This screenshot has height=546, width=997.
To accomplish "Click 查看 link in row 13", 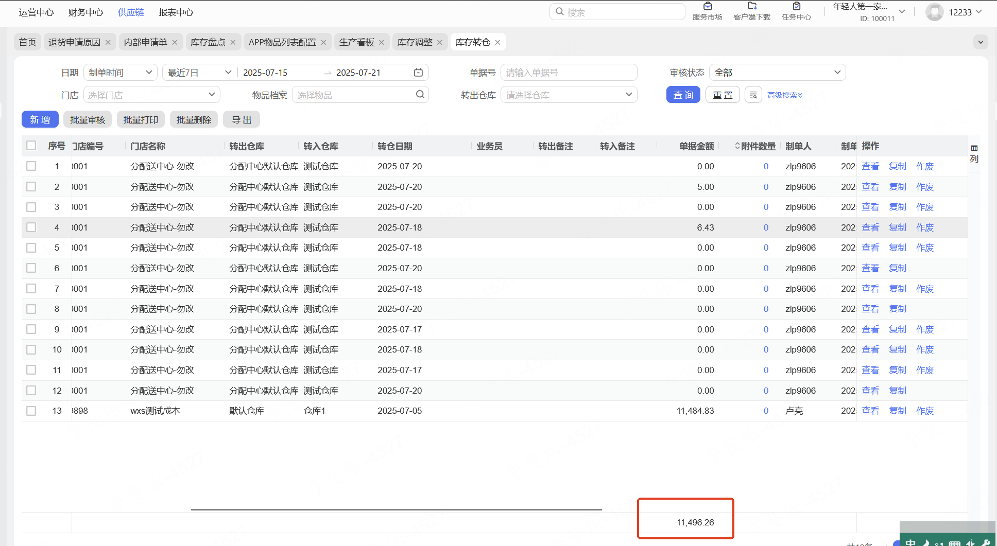I will 870,411.
